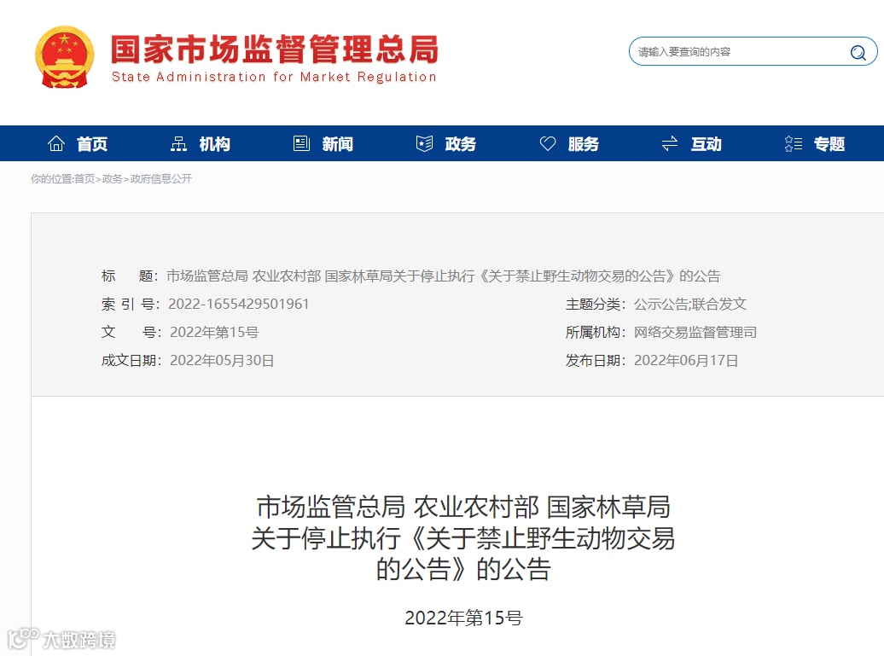Viewport: 884px width, 656px height.
Task: Open the 专题 navigation menu item
Action: pos(829,144)
